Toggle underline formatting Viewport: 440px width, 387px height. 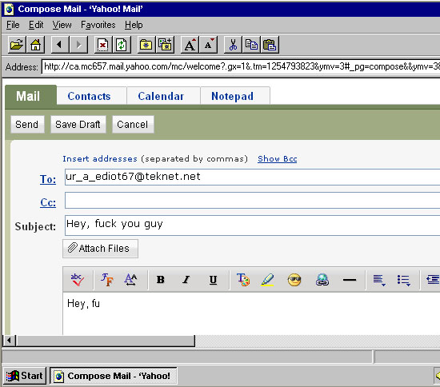tap(214, 280)
